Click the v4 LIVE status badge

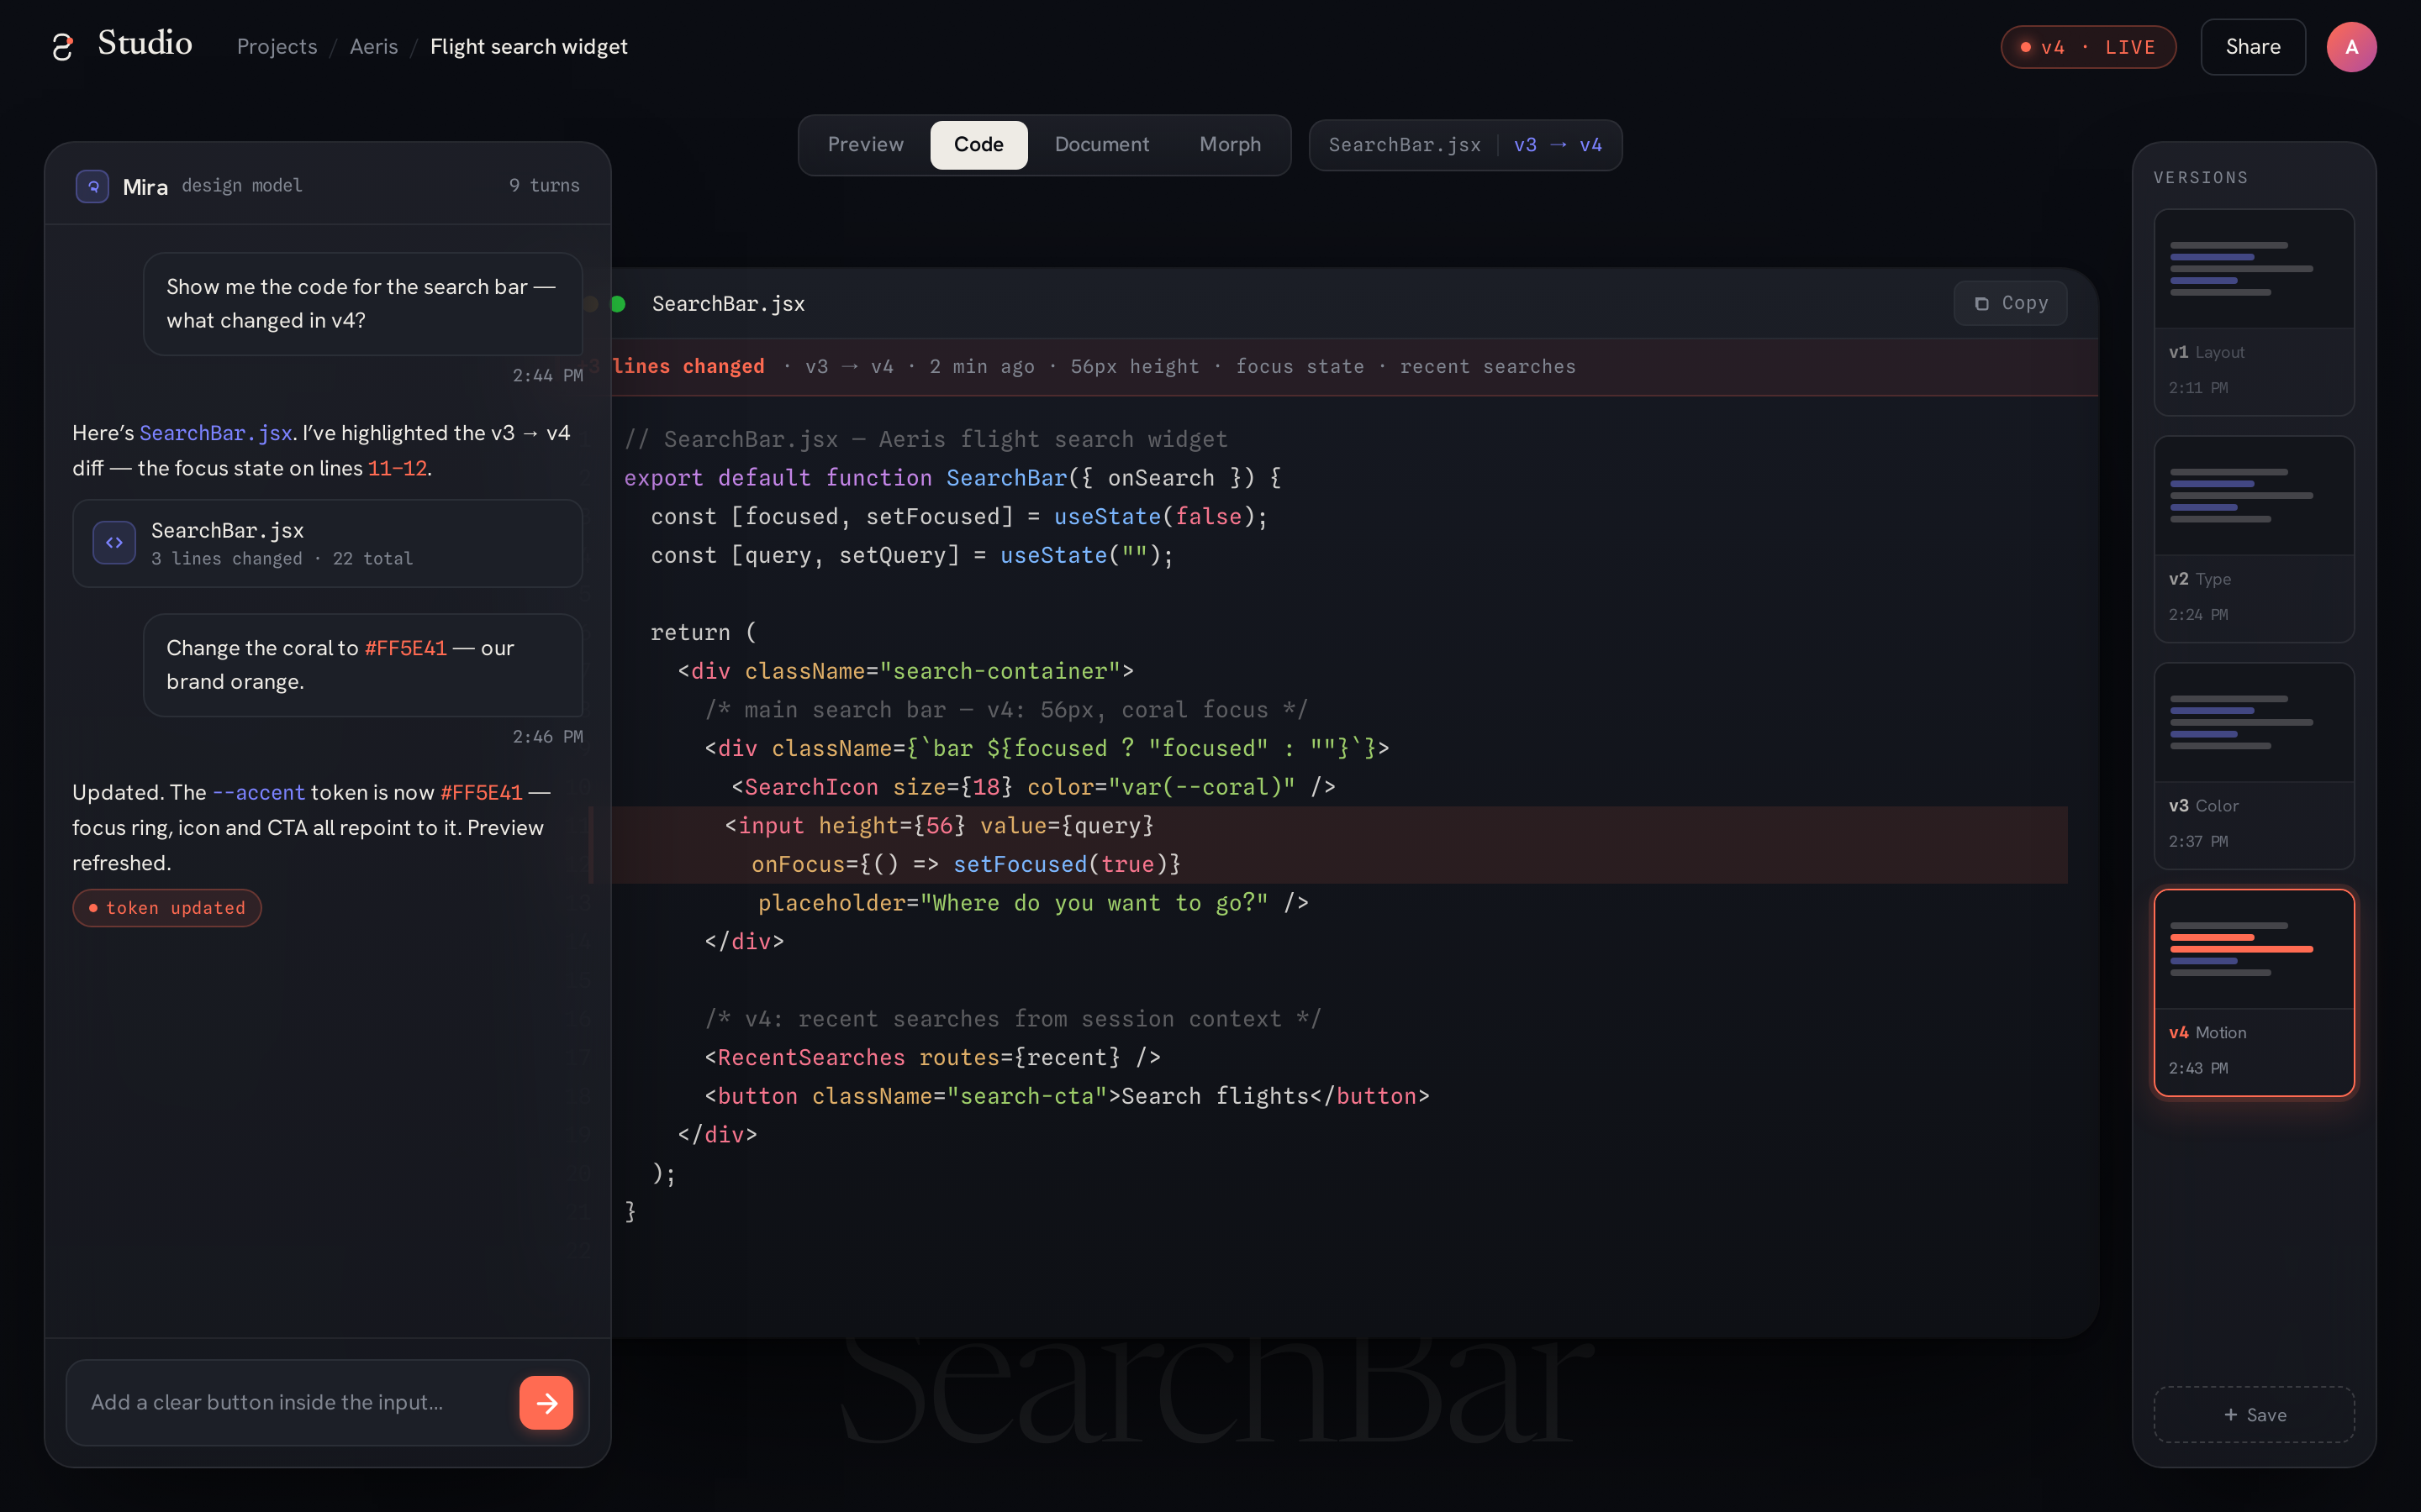tap(2088, 47)
